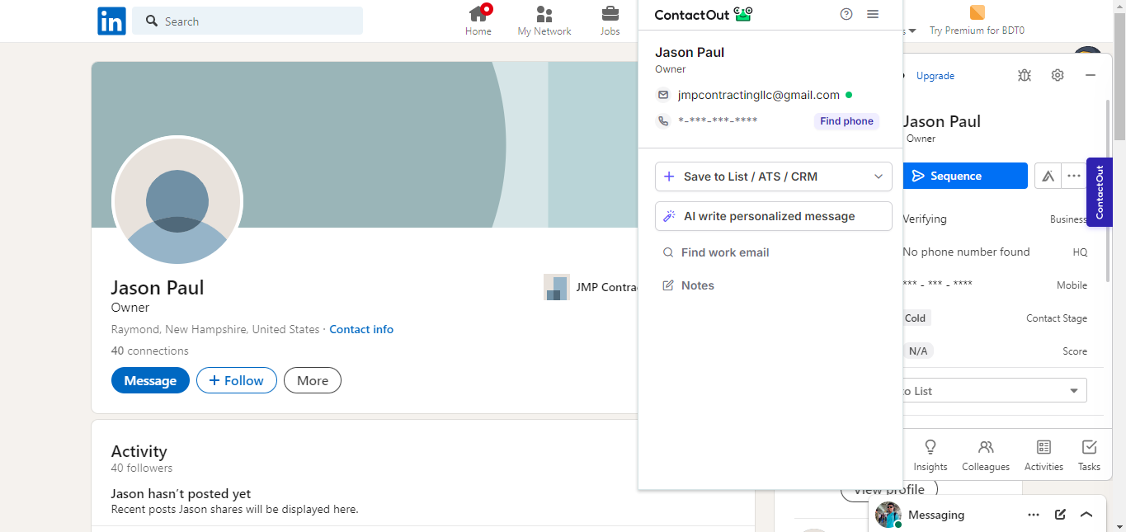The width and height of the screenshot is (1126, 532).
Task: Click the triangle logo icon beside Sequence
Action: tap(1048, 176)
